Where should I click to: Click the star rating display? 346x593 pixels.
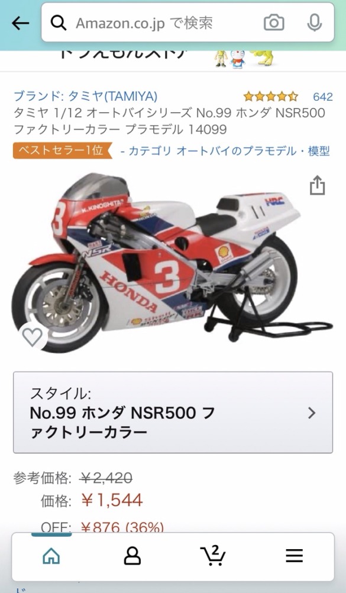pyautogui.click(x=270, y=97)
